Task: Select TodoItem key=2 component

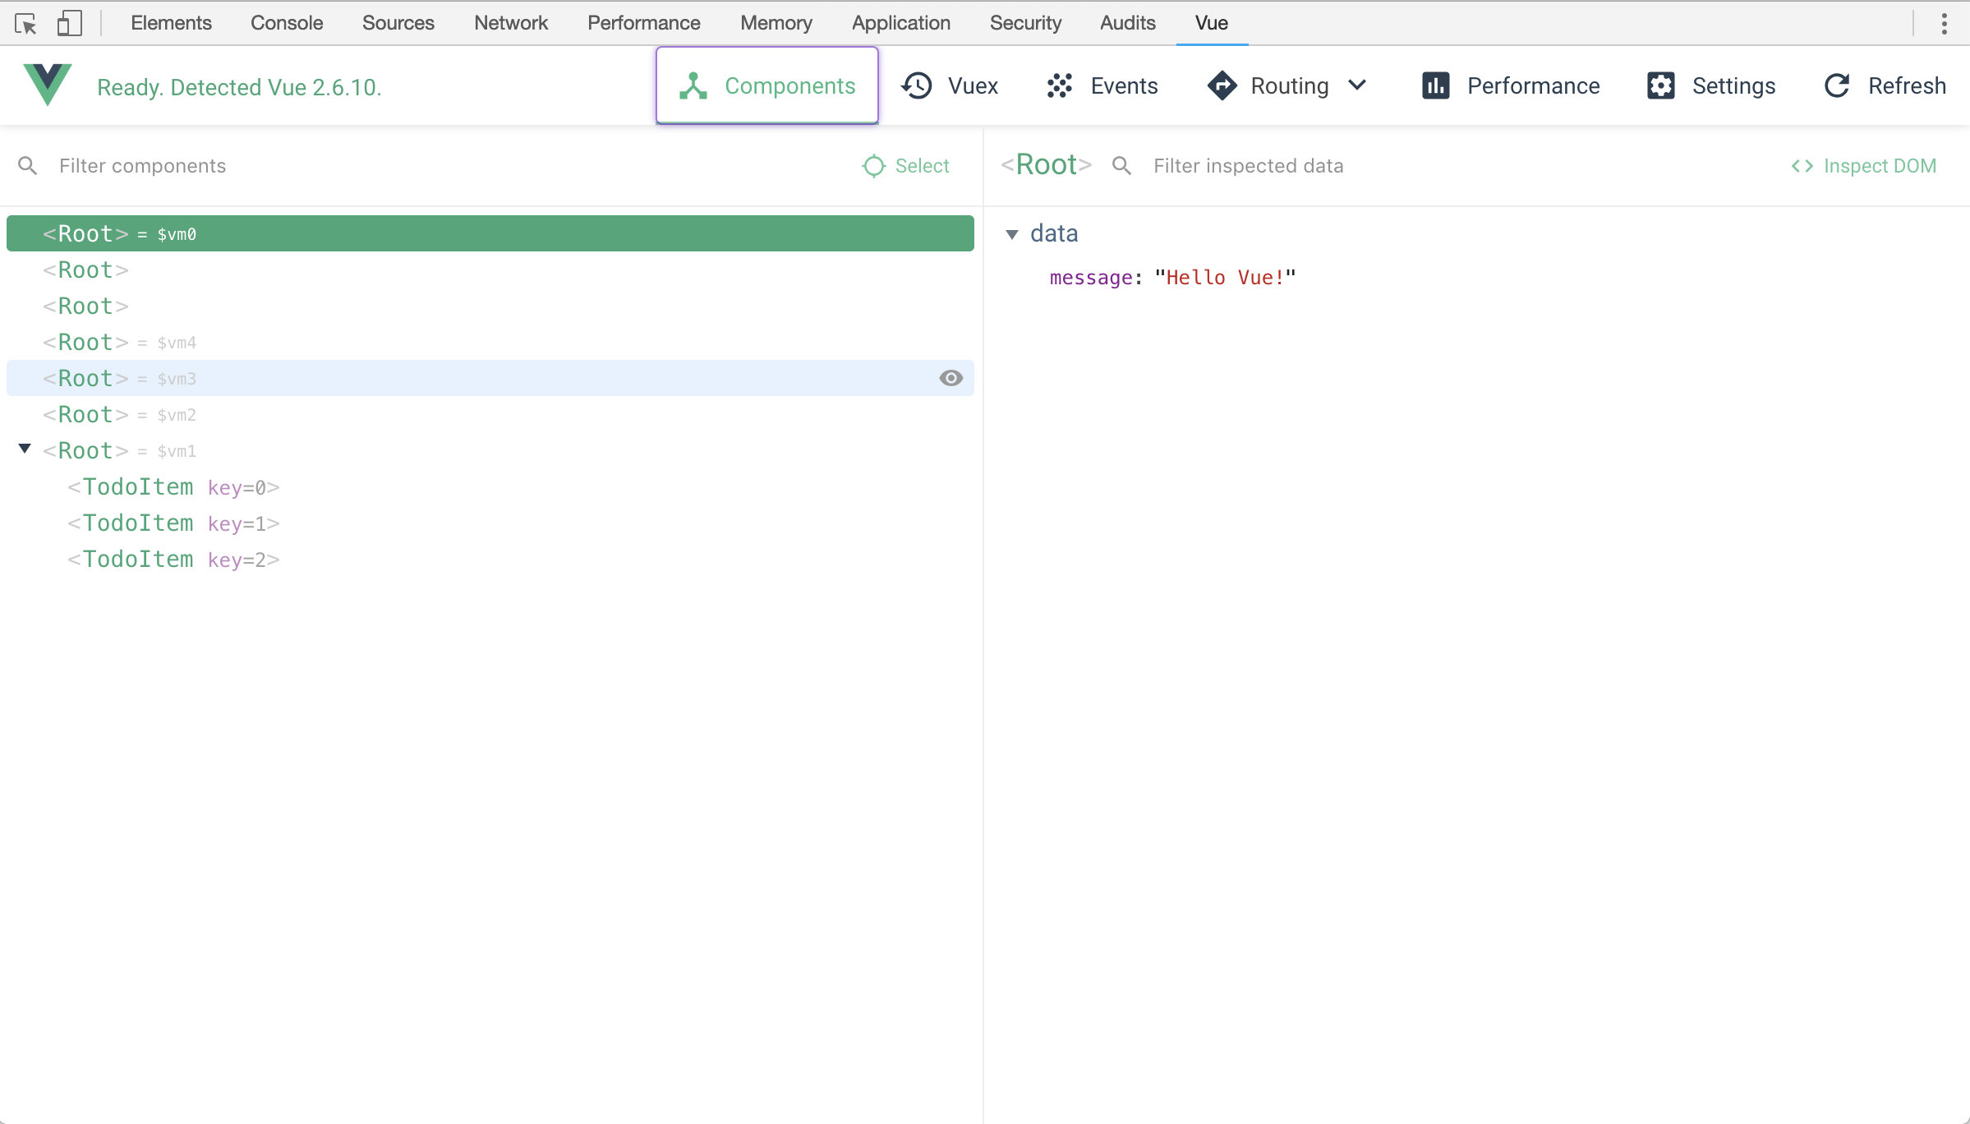Action: (x=490, y=559)
